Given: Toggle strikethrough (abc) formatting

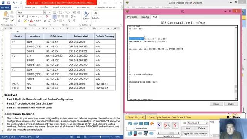Looking at the screenshot, I should click(33, 17).
